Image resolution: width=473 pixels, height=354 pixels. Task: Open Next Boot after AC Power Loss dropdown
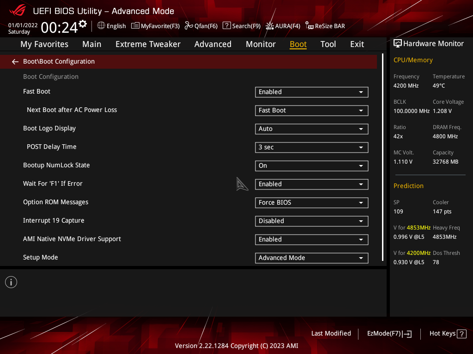tap(312, 111)
